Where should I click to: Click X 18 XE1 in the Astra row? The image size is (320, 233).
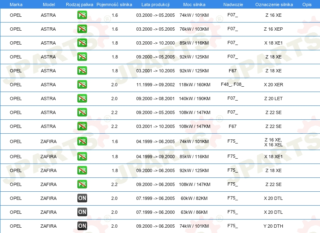coord(273,43)
